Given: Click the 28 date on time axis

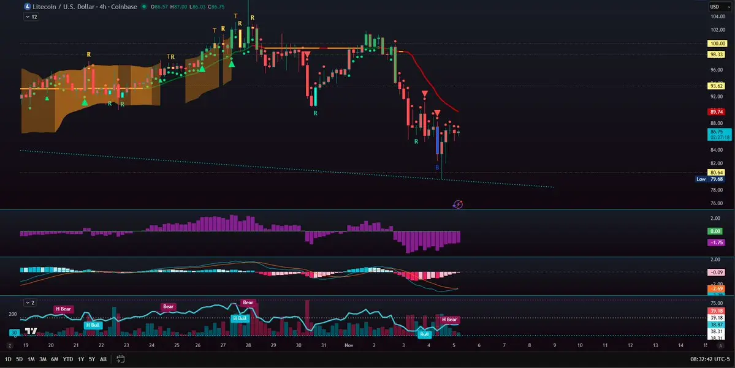Looking at the screenshot, I should click(x=248, y=345).
